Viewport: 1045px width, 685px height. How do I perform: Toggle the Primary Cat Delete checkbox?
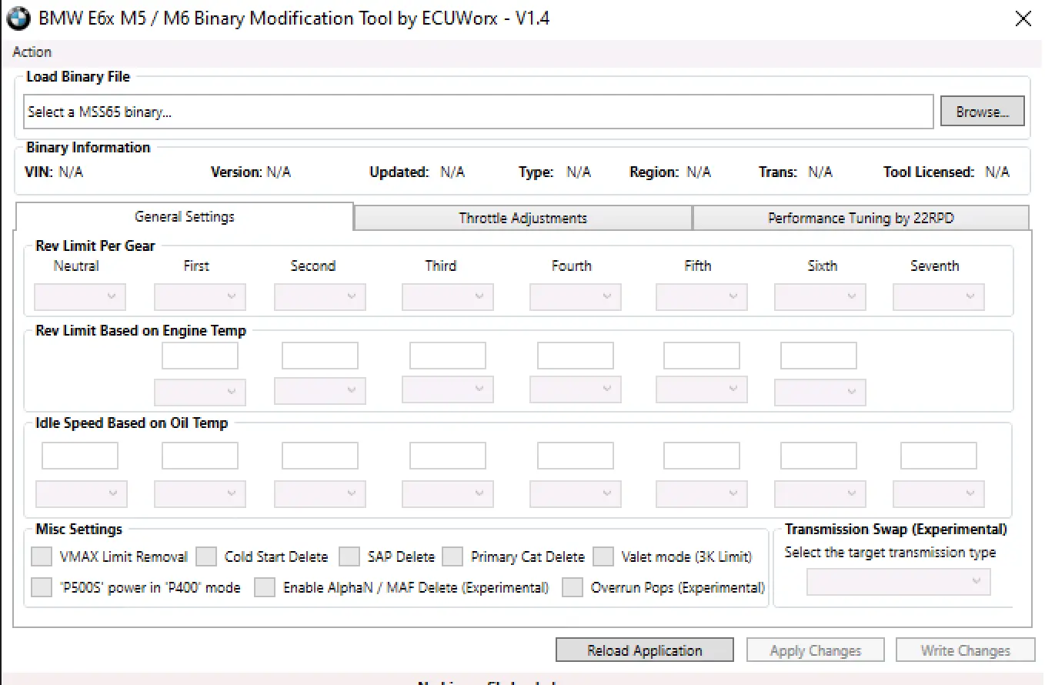click(452, 556)
